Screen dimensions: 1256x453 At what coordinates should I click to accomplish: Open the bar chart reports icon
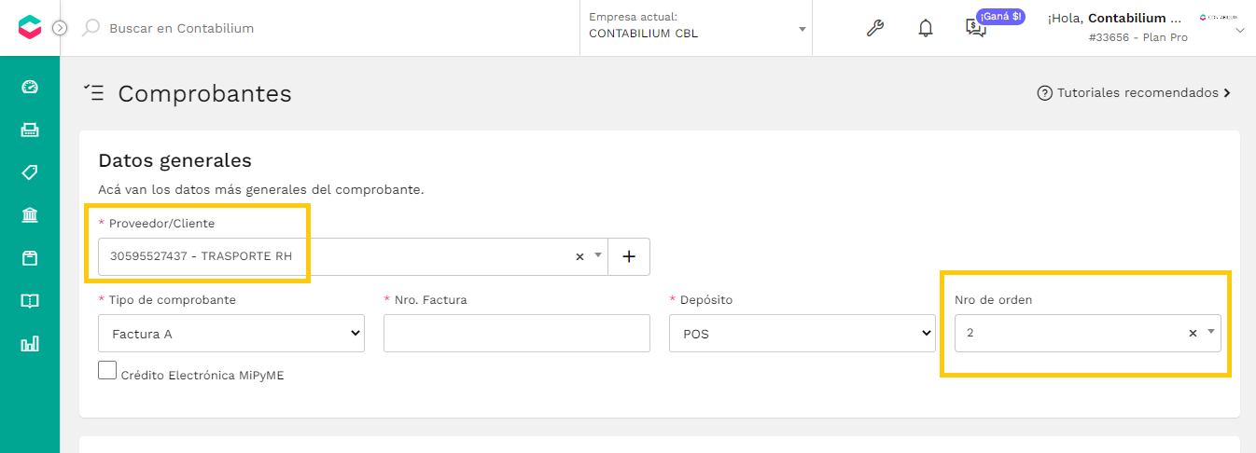click(30, 344)
